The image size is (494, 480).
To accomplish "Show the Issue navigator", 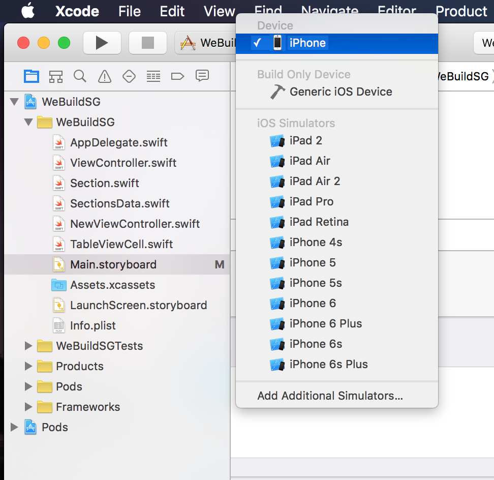I will pyautogui.click(x=105, y=76).
